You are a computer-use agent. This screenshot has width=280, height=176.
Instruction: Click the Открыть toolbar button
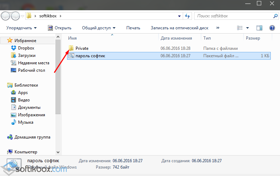point(60,28)
